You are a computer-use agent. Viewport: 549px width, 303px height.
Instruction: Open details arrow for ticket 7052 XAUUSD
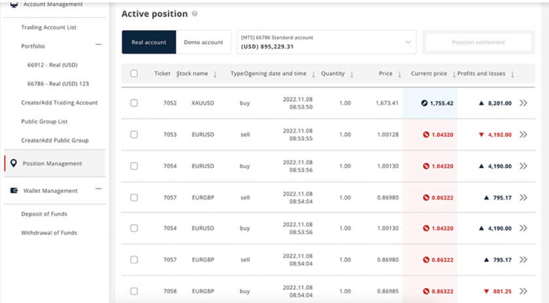[x=523, y=103]
